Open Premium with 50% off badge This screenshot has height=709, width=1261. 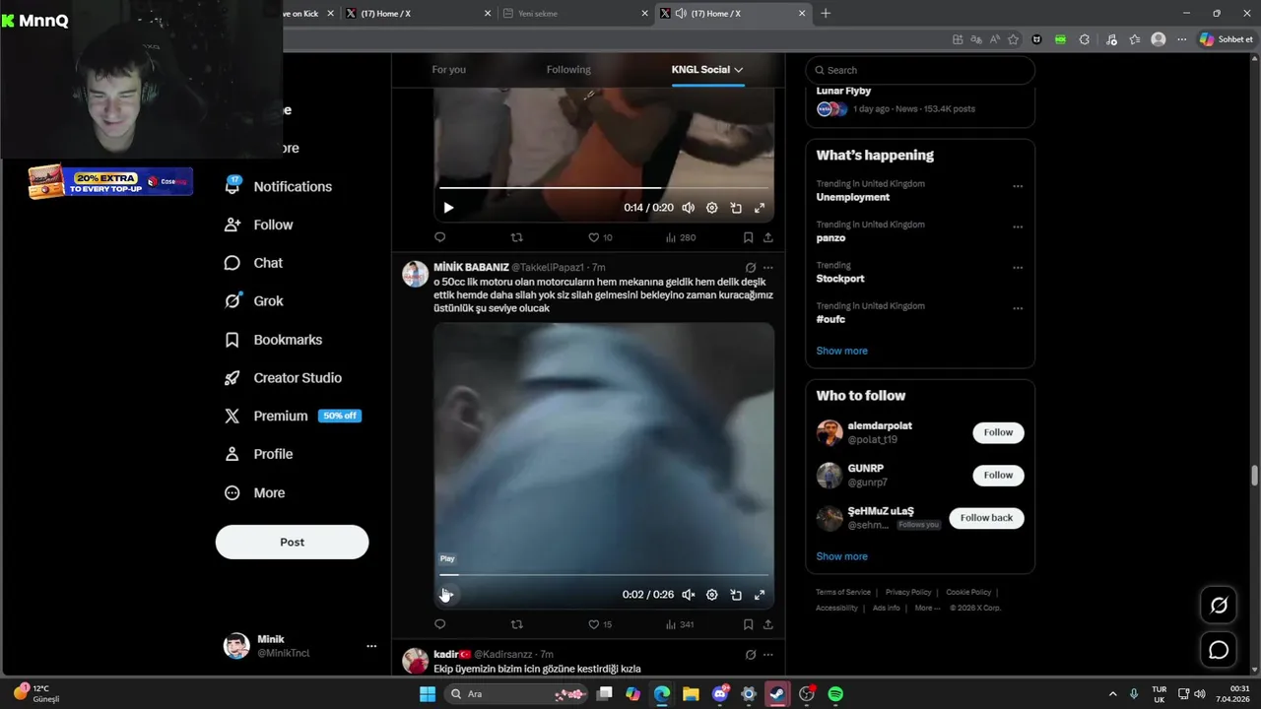coord(293,417)
